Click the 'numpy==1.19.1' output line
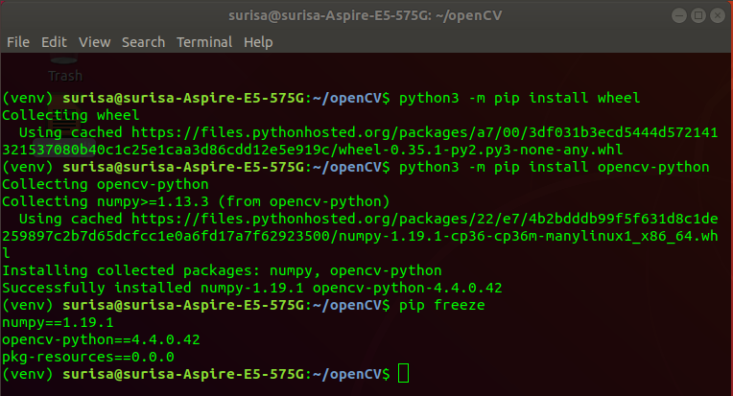Viewport: 733px width, 396px height. click(x=58, y=322)
